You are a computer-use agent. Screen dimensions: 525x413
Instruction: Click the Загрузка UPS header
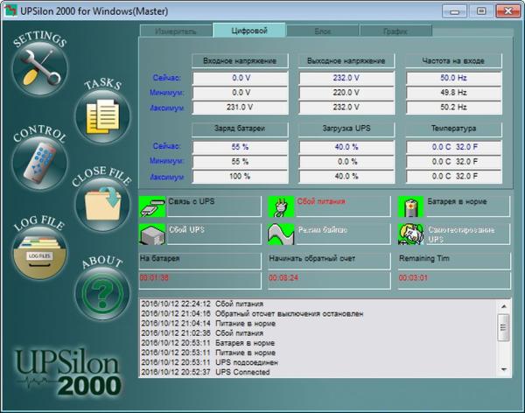click(x=346, y=129)
